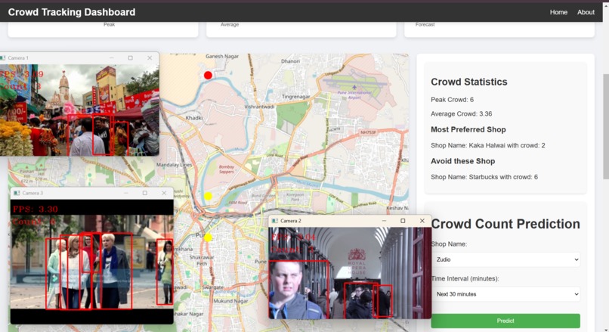Click the Peak card label
This screenshot has height=332, width=609.
tap(109, 24)
